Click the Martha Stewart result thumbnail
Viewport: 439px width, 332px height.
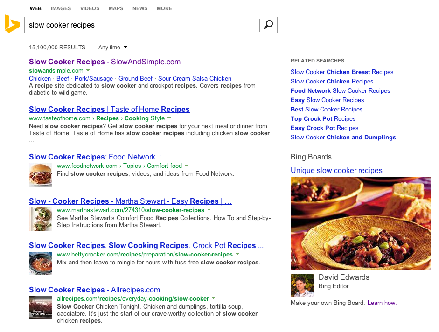41,219
